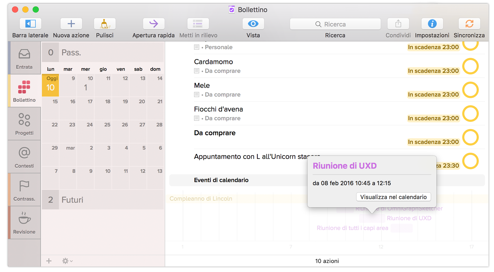Open the gear action menu at bottom
Image resolution: width=494 pixels, height=272 pixels.
pyautogui.click(x=66, y=261)
